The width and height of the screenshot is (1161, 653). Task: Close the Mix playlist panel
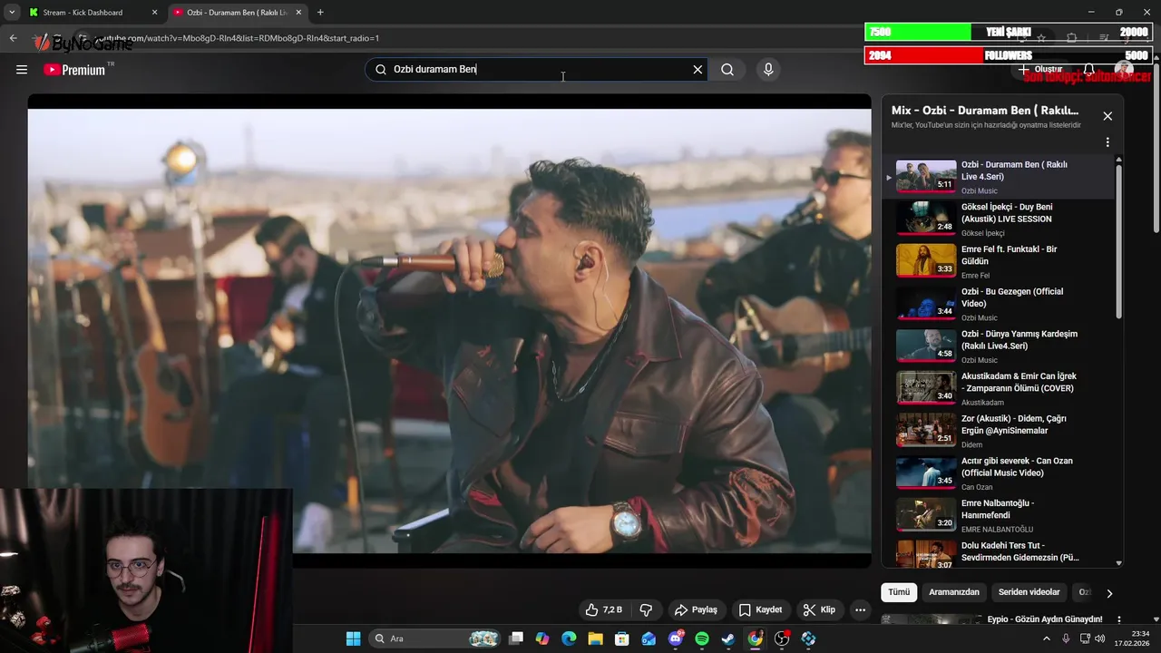pos(1107,116)
